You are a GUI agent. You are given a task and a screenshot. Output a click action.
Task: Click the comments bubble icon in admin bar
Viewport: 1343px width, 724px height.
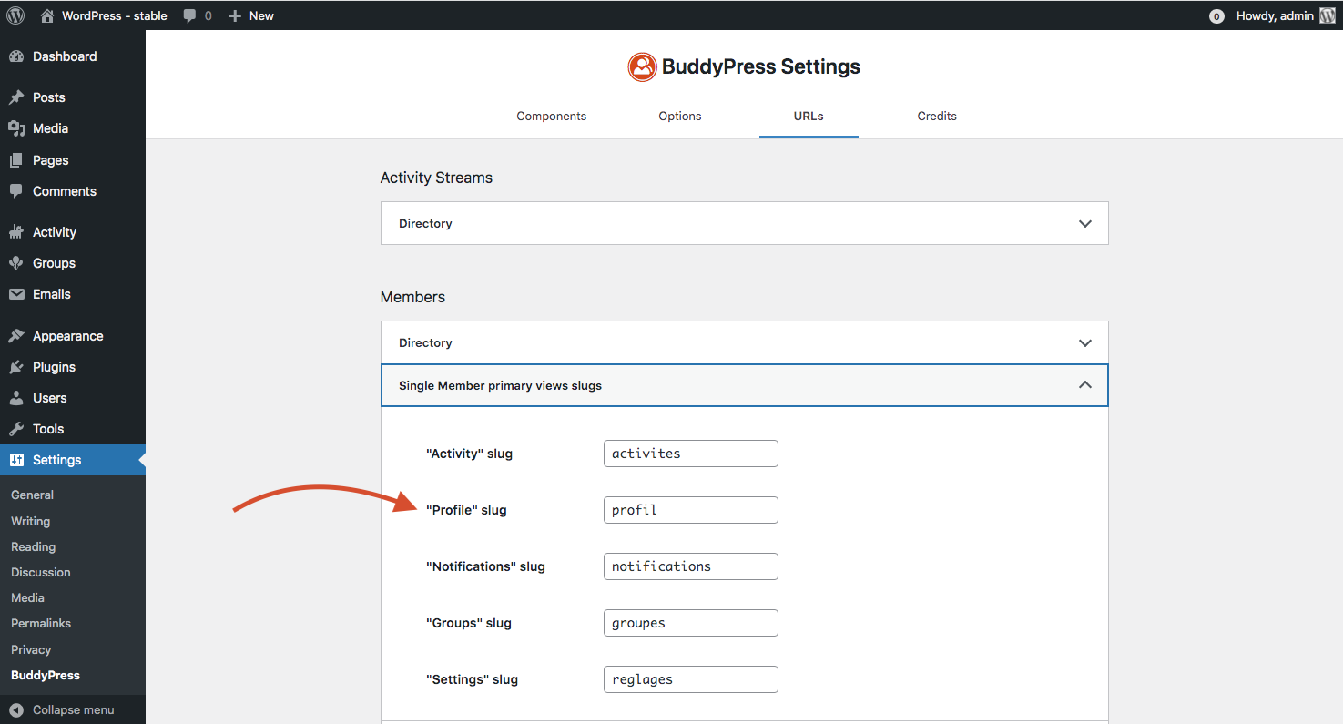click(190, 15)
